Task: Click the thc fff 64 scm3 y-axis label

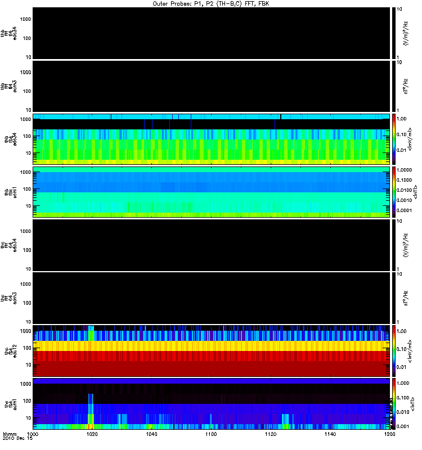Action: click(x=8, y=298)
